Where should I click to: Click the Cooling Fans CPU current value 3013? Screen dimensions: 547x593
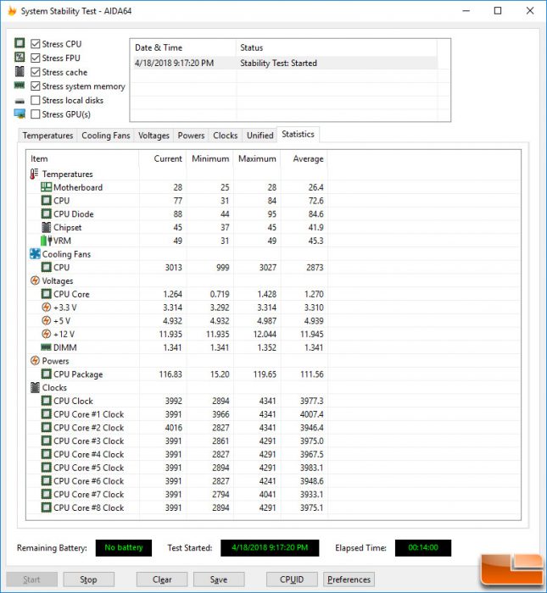pyautogui.click(x=173, y=268)
